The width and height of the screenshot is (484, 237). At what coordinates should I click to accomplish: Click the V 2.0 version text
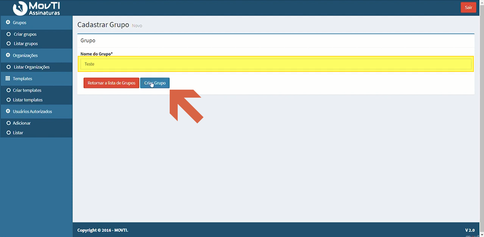pos(470,230)
